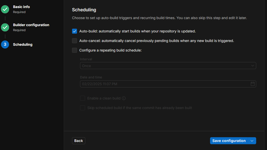Open the calendar icon in date field
The image size is (267, 150).
click(253, 84)
